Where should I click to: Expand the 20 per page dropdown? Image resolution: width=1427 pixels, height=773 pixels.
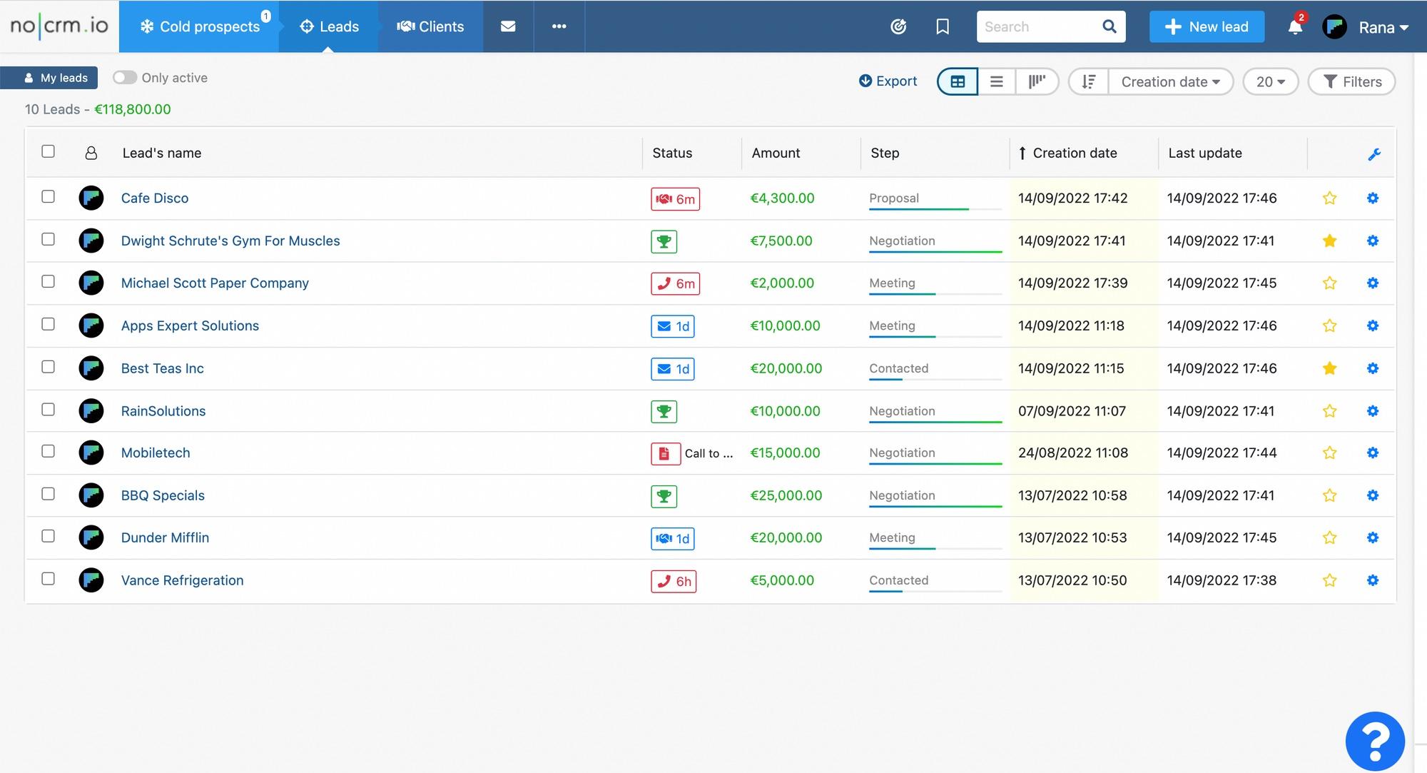(x=1270, y=81)
